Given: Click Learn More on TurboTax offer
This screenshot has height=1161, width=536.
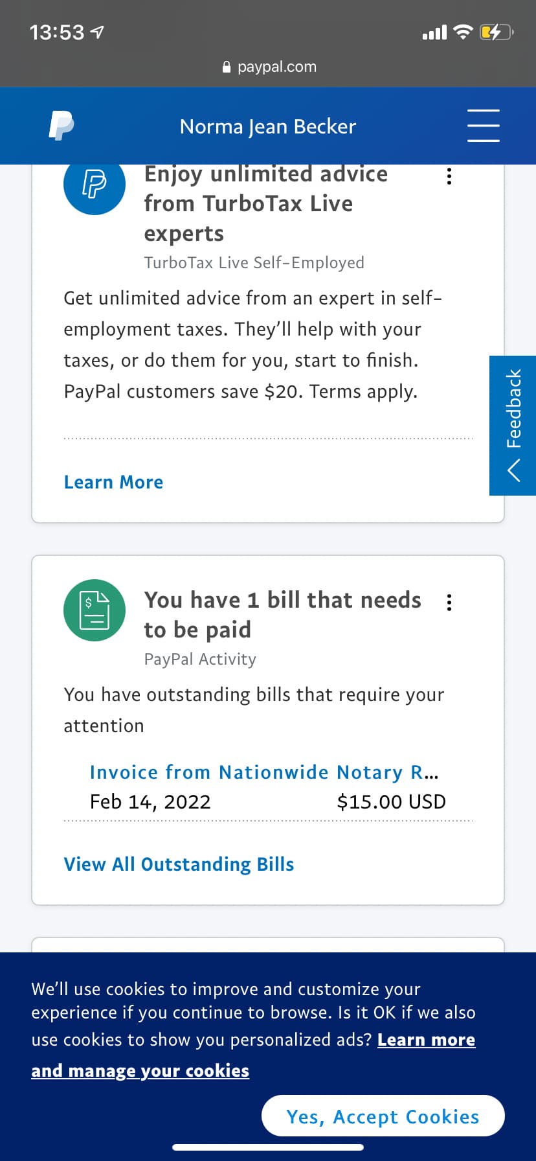Looking at the screenshot, I should click(113, 482).
